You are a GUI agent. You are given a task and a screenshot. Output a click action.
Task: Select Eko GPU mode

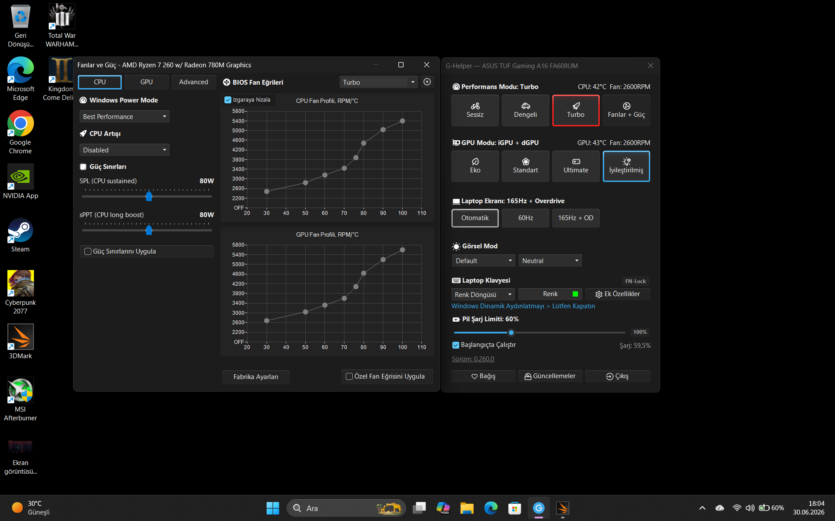coord(475,166)
